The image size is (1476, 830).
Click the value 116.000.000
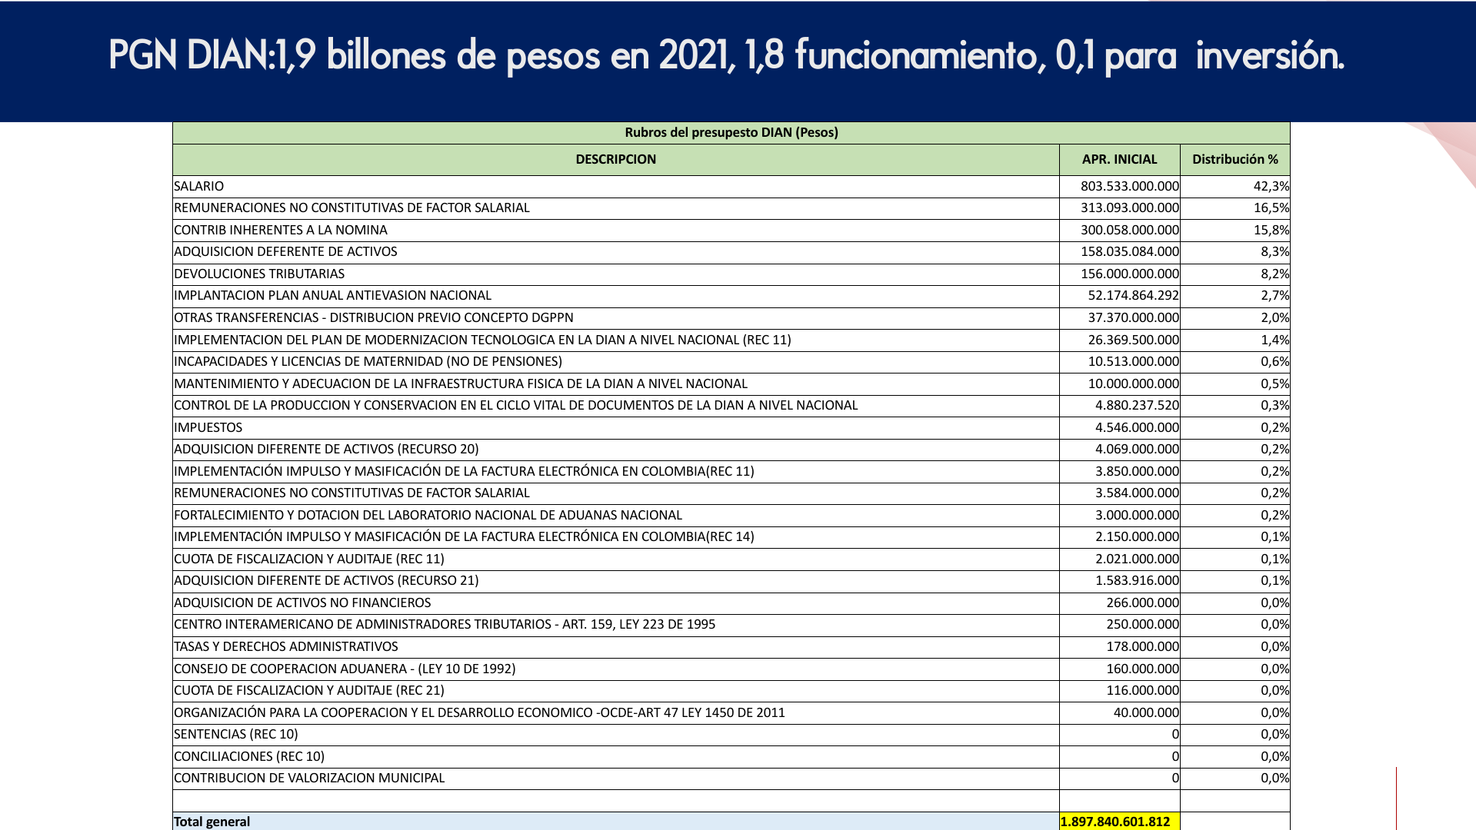(x=1142, y=690)
